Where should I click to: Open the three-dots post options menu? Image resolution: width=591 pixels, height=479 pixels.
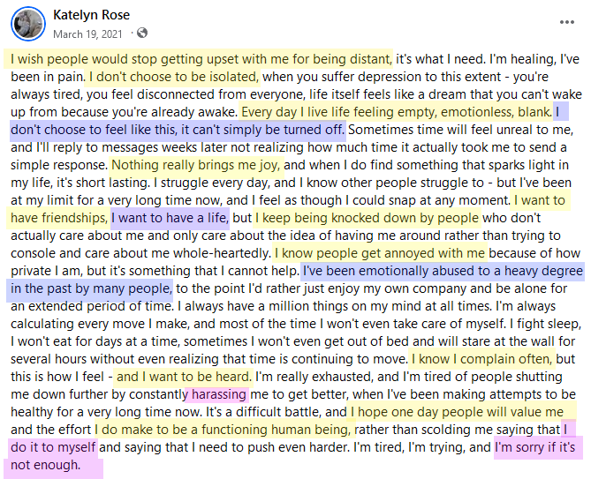566,22
